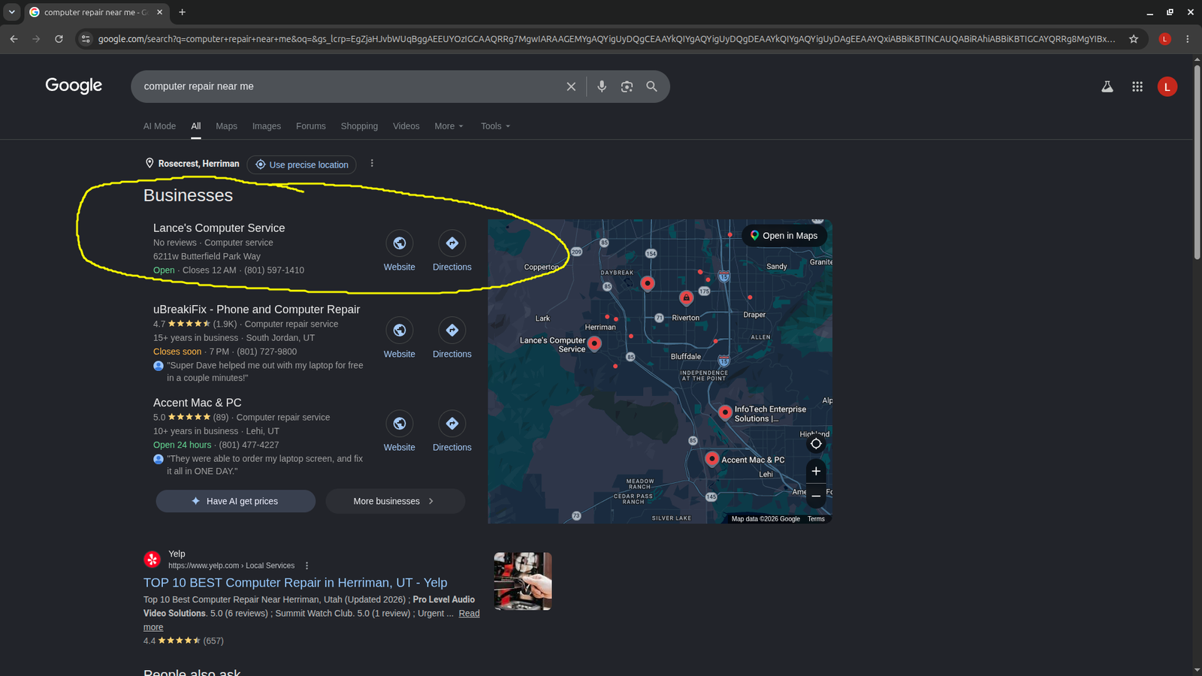Click Have AI get prices button
The height and width of the screenshot is (676, 1202).
pos(236,501)
